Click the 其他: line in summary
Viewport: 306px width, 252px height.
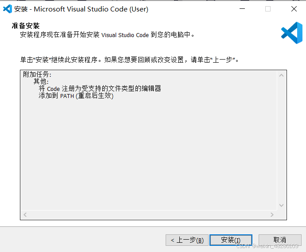[41, 81]
